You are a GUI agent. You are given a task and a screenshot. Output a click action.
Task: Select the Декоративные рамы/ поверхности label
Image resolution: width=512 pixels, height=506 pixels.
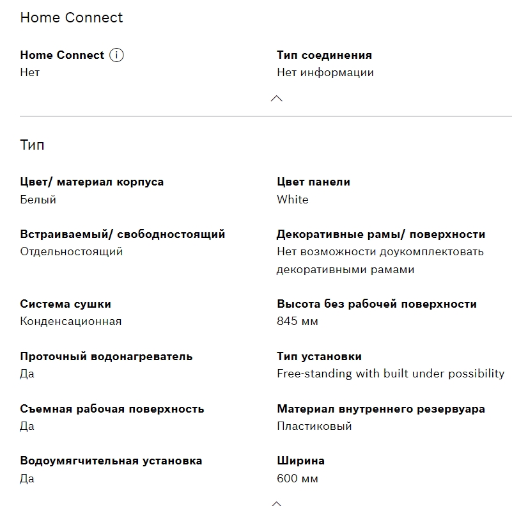pyautogui.click(x=381, y=234)
